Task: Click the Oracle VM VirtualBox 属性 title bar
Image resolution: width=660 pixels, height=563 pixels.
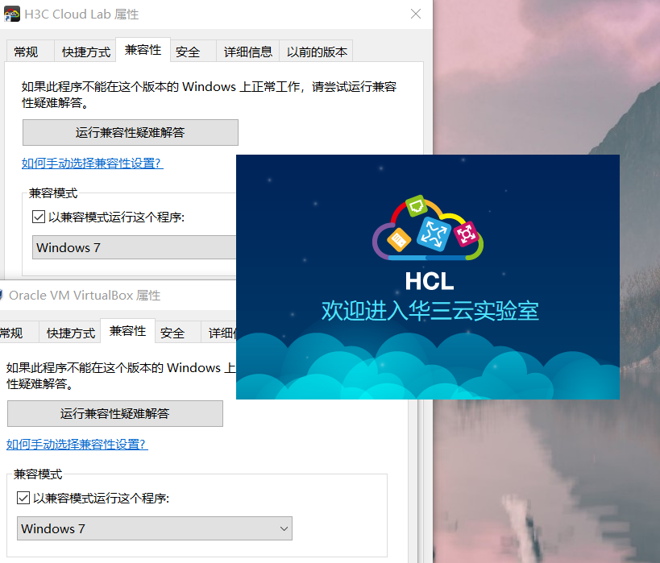Action: [x=118, y=296]
